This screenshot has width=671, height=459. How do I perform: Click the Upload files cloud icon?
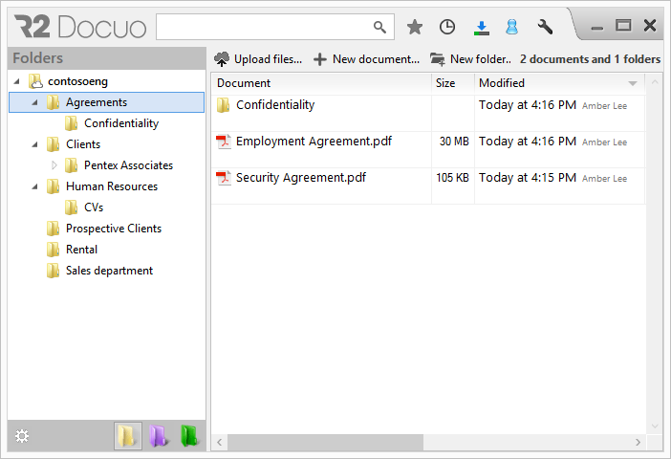click(222, 59)
